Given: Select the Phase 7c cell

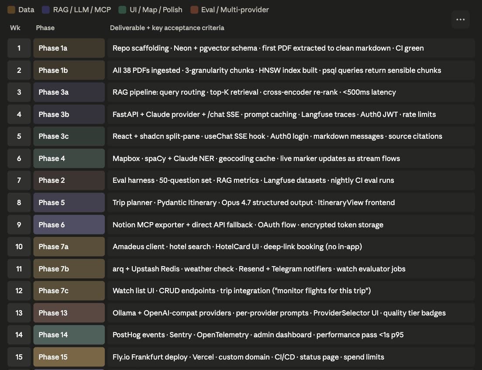Looking at the screenshot, I should coord(69,291).
